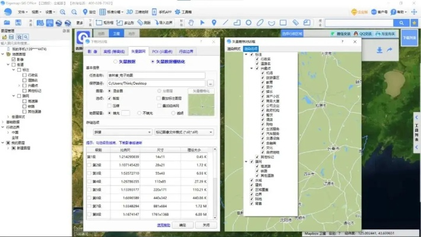
Task: Select the ellipse drawing tool
Action: coord(260,23)
